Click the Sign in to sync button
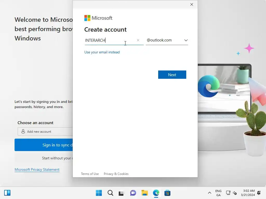Screen dimensions: 266x199 click(x=44, y=145)
